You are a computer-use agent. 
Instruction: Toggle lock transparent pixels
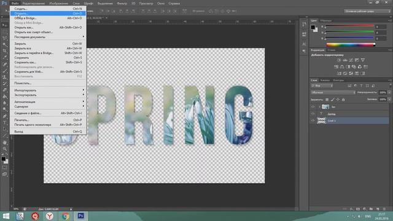click(327, 99)
